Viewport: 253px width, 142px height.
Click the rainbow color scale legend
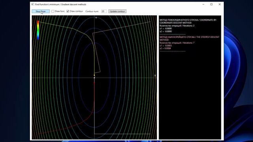tap(38, 30)
